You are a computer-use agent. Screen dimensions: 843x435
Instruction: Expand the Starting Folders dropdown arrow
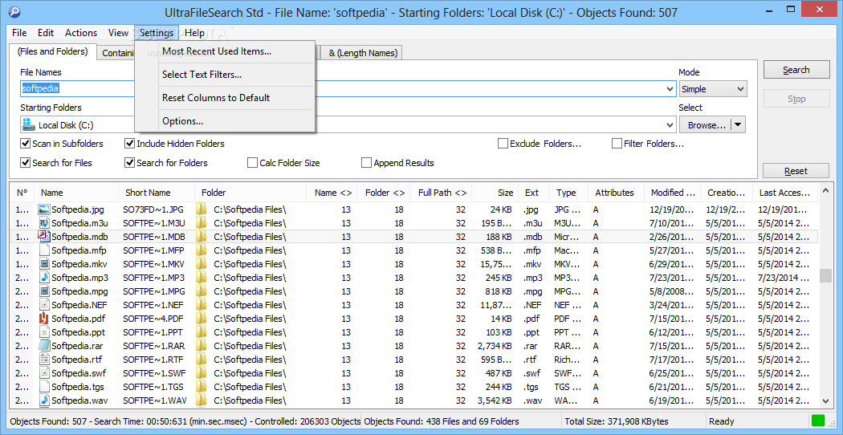(670, 125)
